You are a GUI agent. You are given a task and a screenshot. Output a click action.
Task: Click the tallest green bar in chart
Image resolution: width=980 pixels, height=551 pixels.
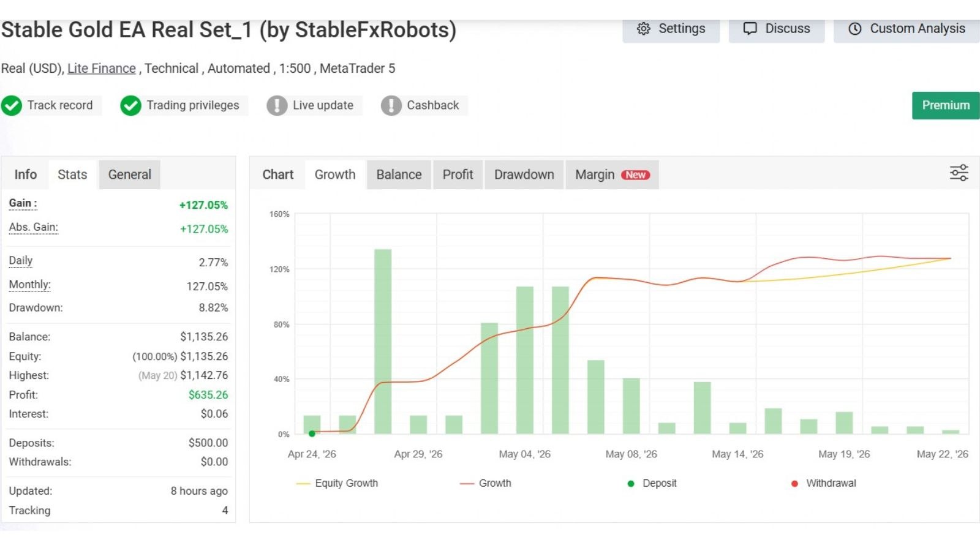click(x=383, y=342)
